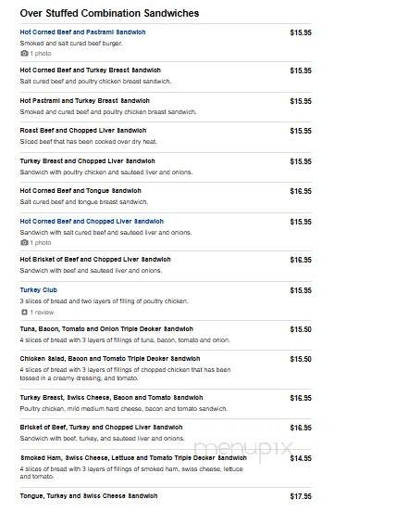Click Over Stuffed Combination Sandwiches heading
This screenshot has width=409, height=525.
click(109, 13)
